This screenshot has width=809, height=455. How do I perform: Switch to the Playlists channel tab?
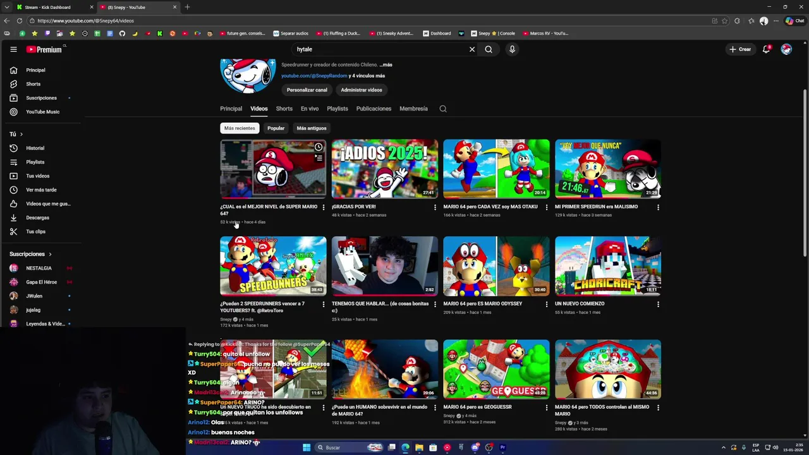coord(338,109)
